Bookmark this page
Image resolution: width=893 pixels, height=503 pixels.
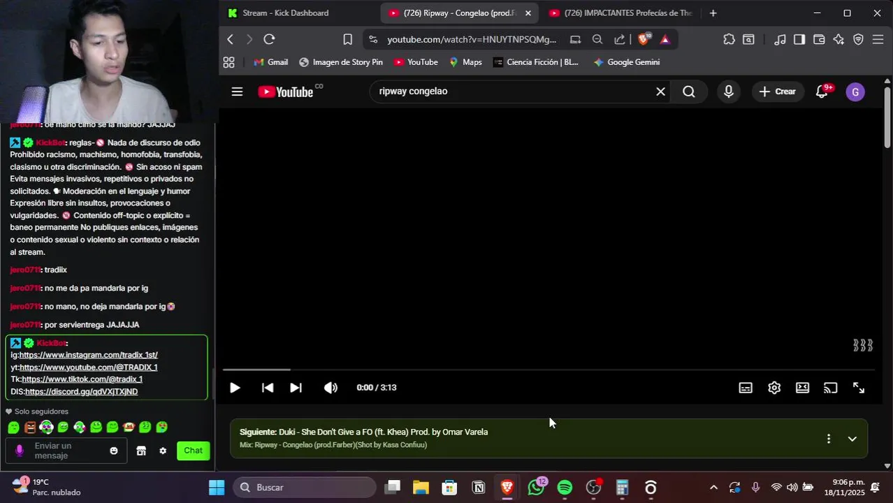347,39
